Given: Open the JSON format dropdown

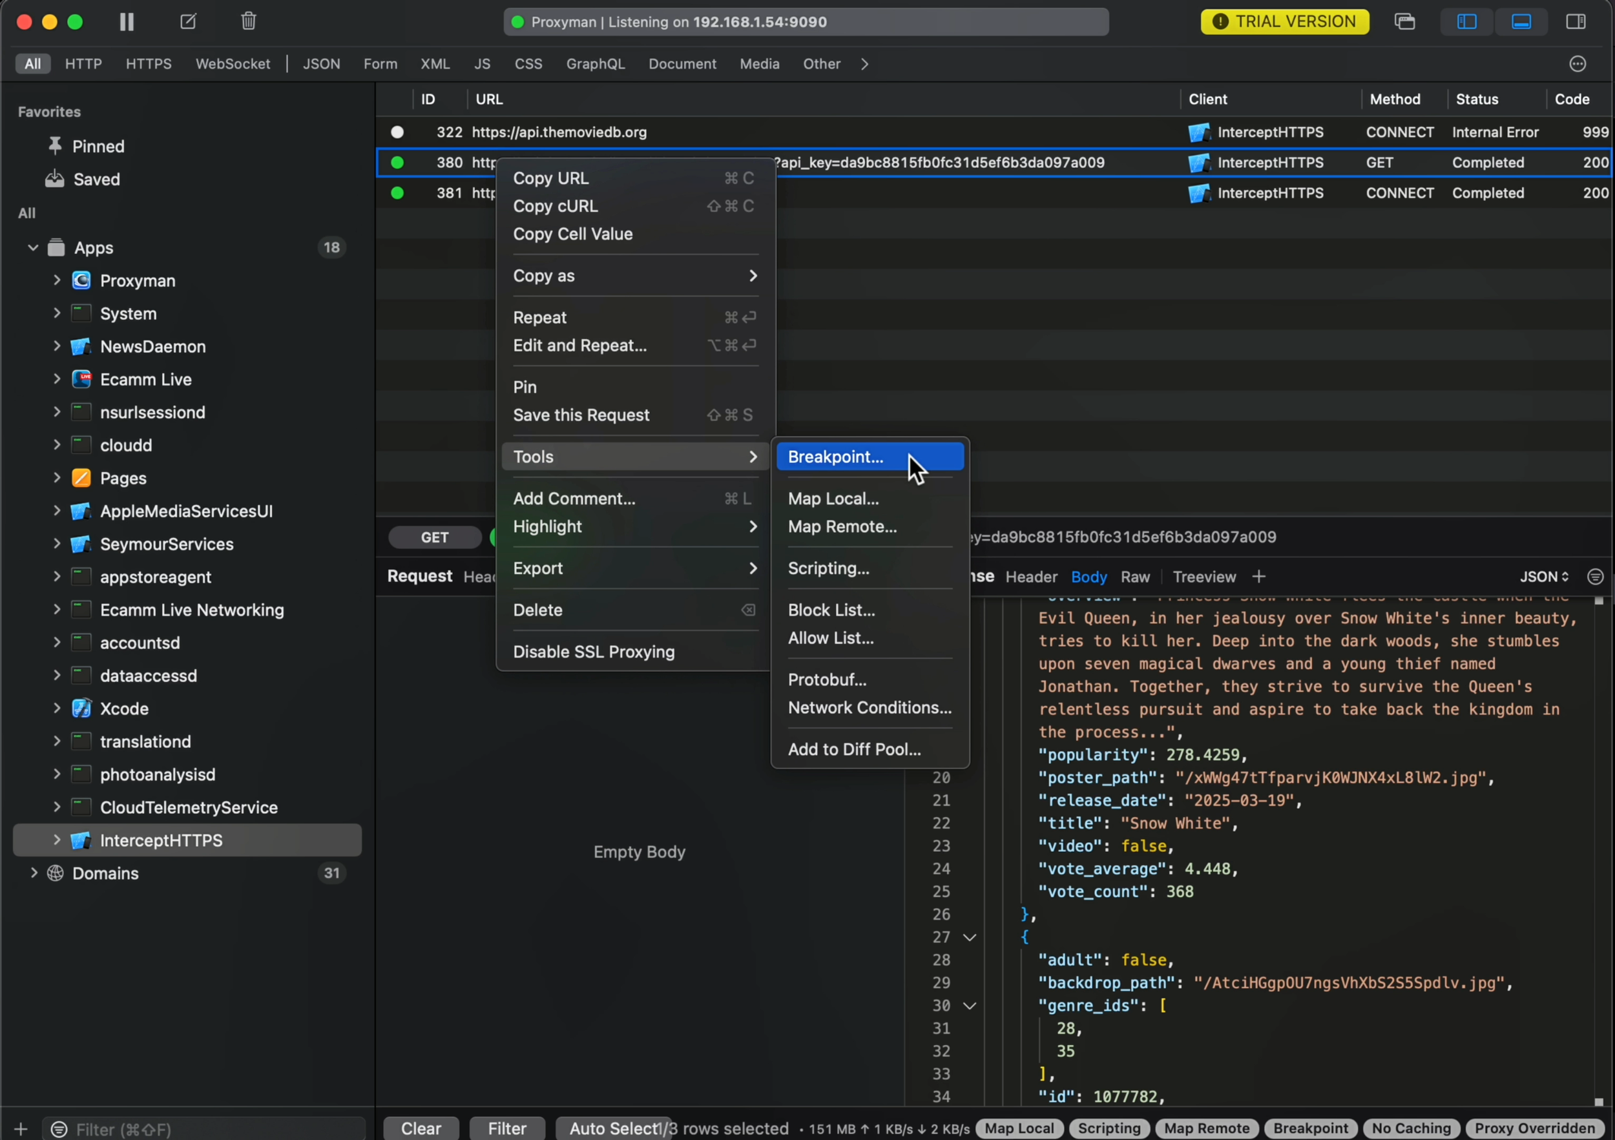Looking at the screenshot, I should 1543,577.
